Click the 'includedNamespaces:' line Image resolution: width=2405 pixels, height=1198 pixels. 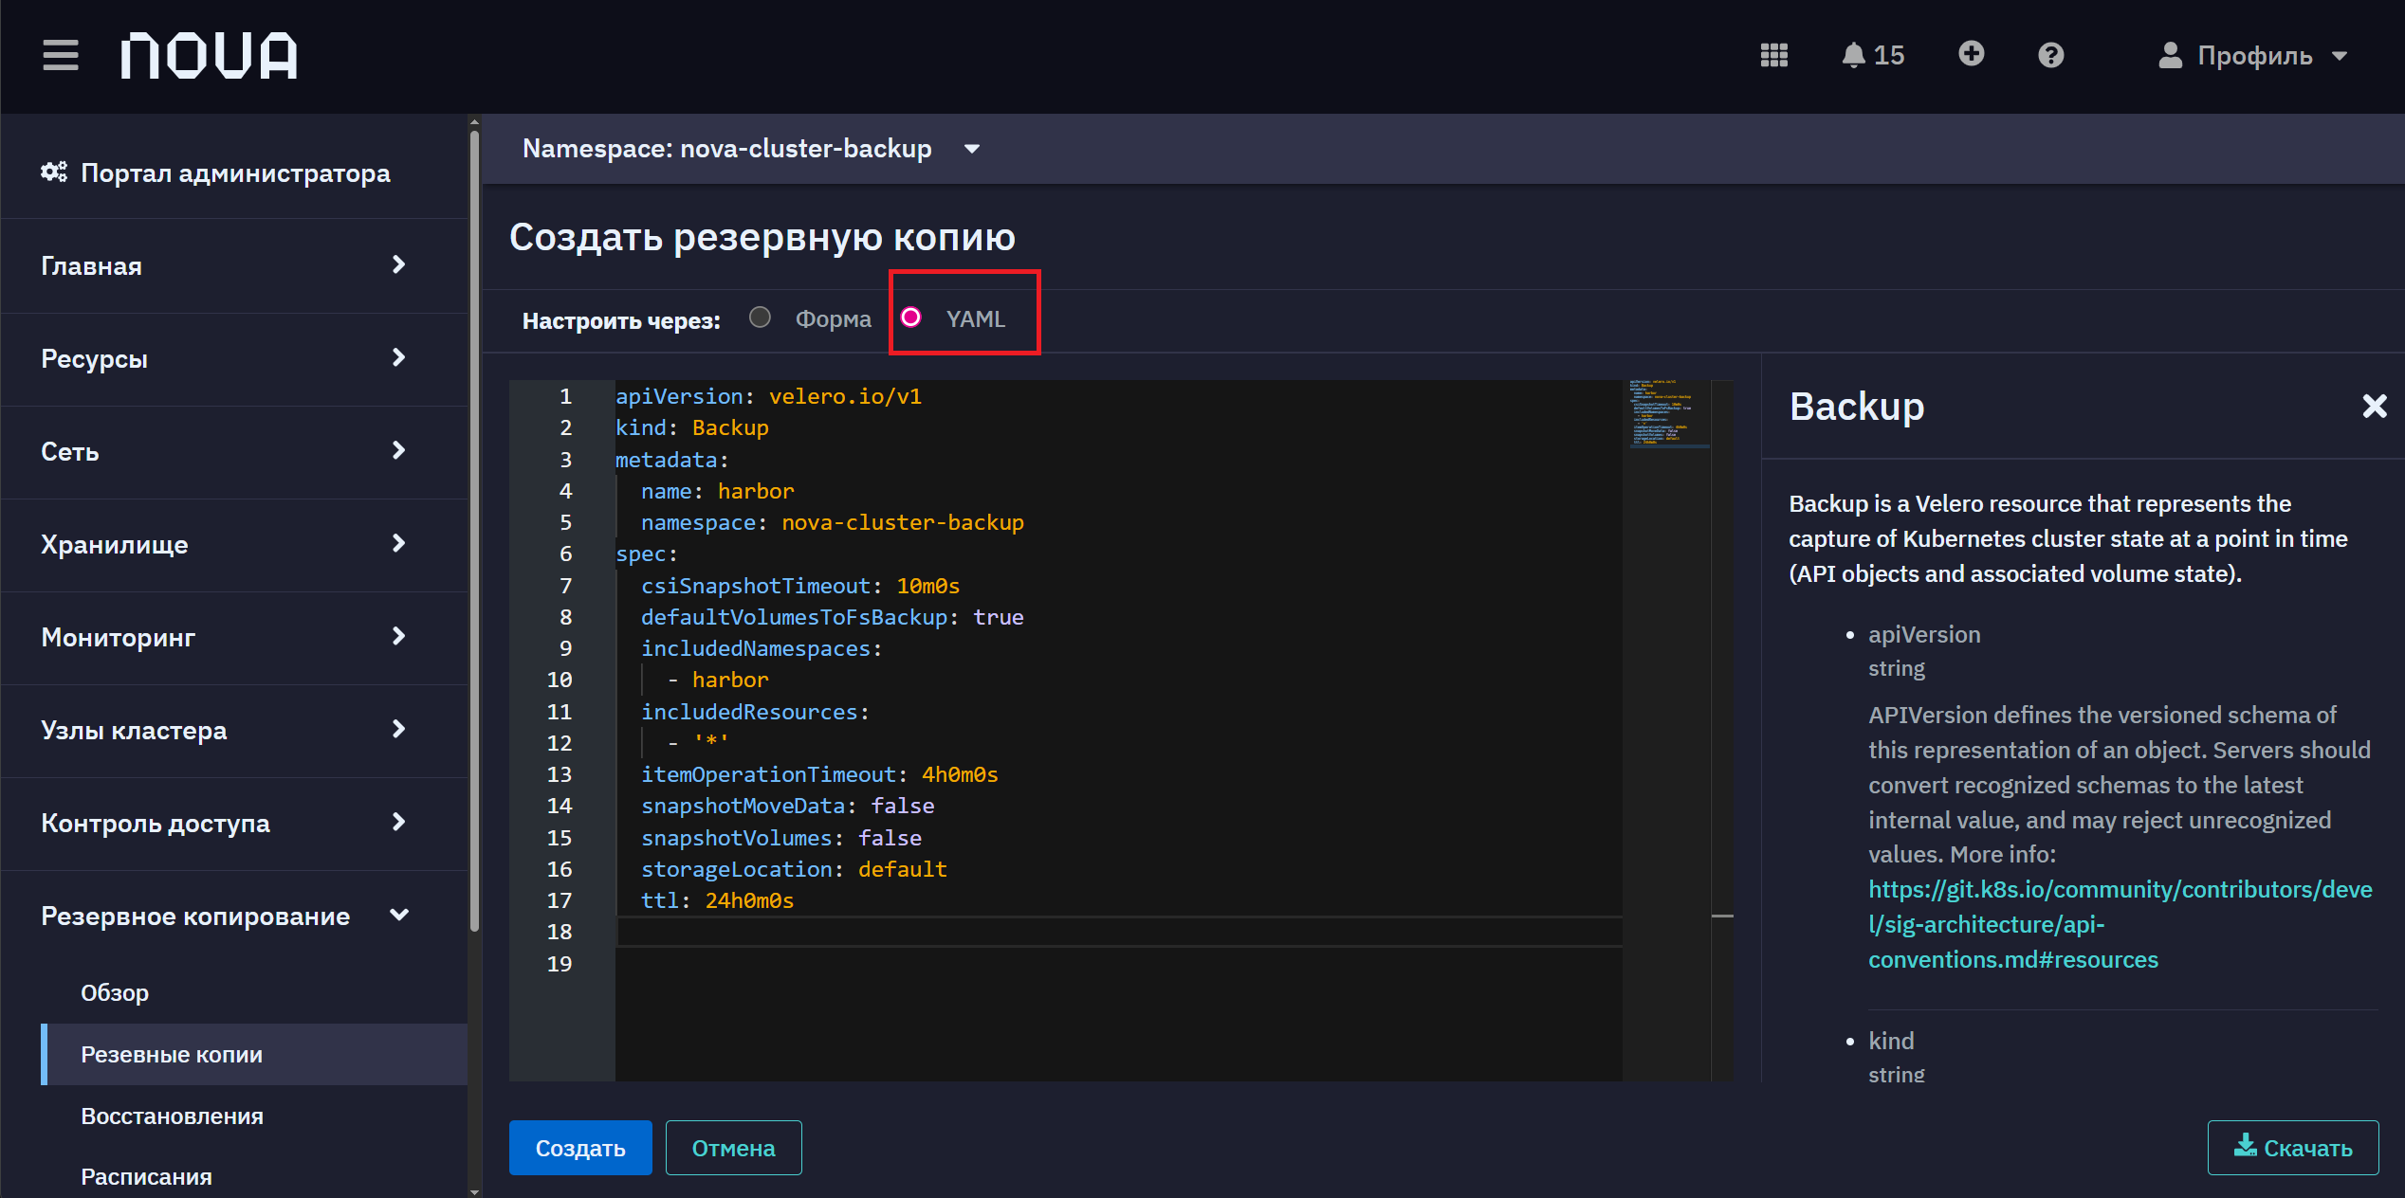coord(762,648)
